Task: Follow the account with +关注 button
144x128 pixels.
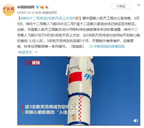Action: (x=121, y=6)
